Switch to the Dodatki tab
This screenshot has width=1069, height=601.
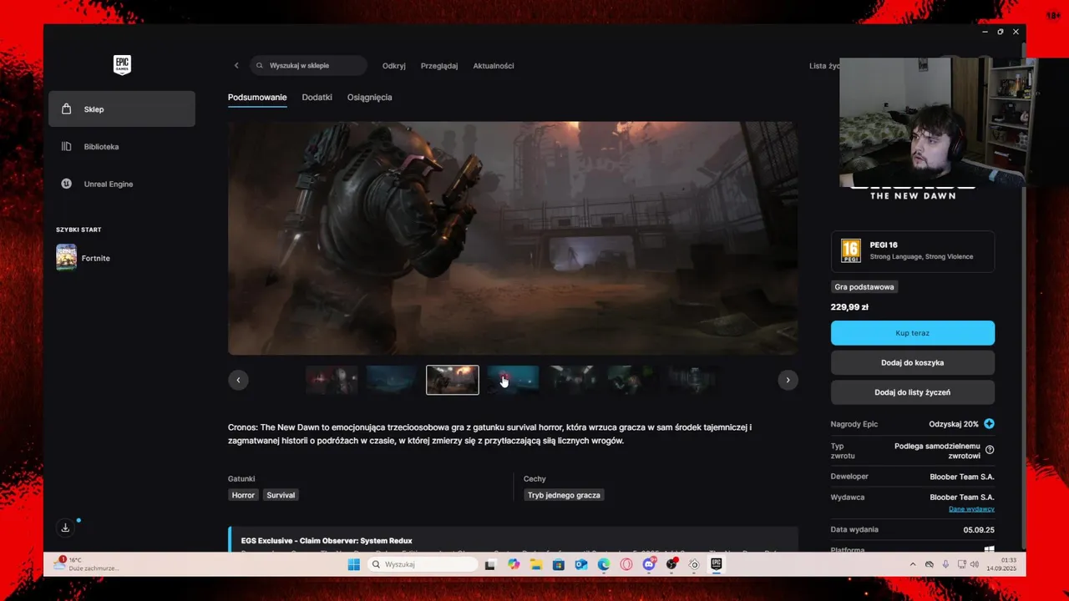pyautogui.click(x=317, y=98)
